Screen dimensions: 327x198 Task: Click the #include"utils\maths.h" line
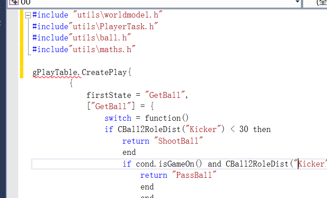click(x=84, y=49)
